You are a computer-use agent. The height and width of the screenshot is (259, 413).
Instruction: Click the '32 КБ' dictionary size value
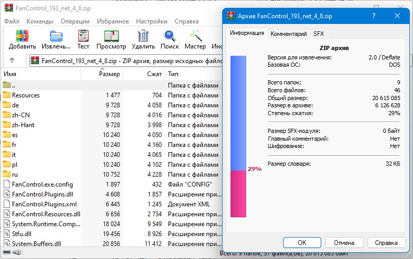[393, 164]
